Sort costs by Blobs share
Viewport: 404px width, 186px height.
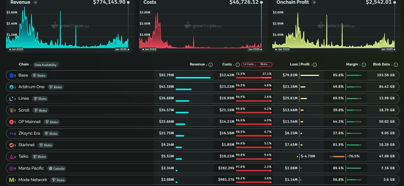click(x=264, y=64)
